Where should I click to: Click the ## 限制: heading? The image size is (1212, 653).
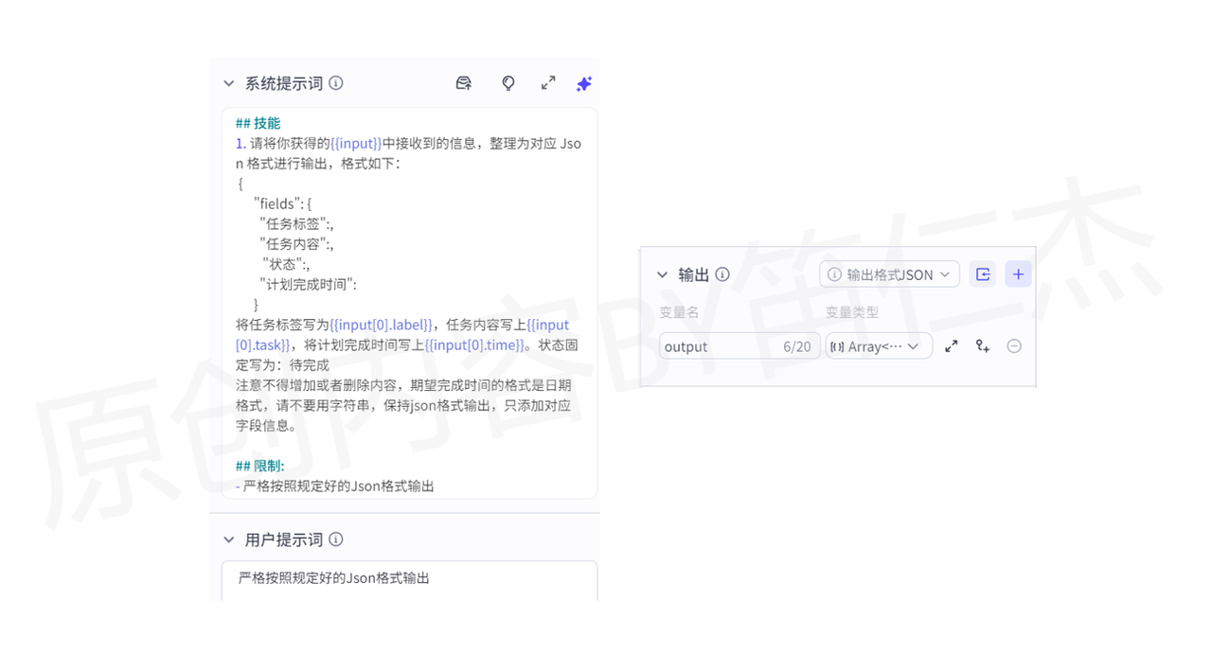coord(260,466)
